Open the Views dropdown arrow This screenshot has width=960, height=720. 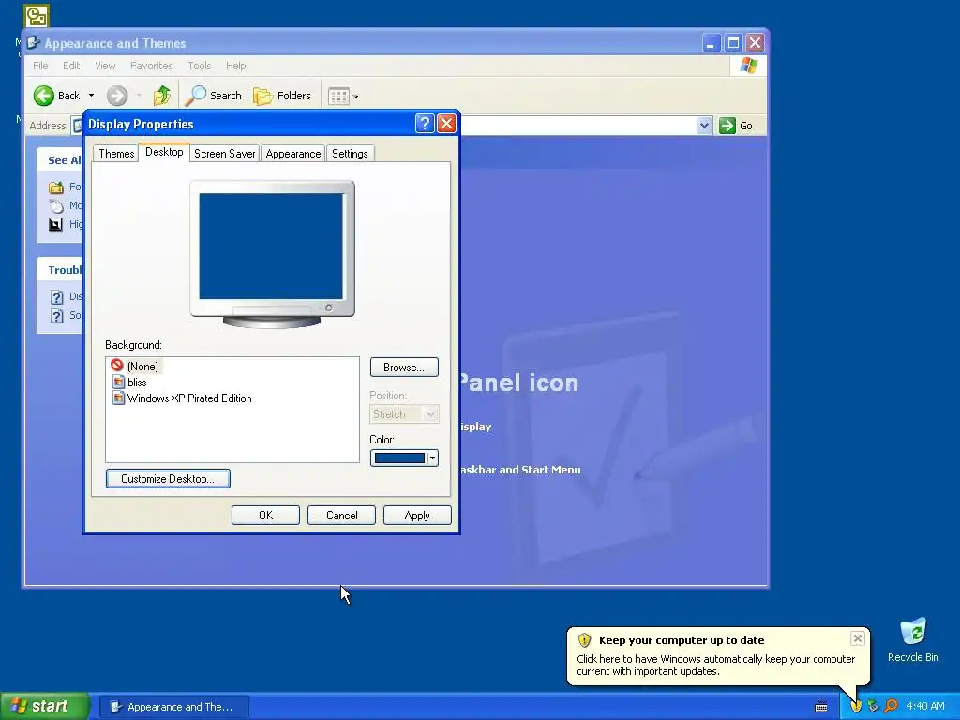coord(355,97)
